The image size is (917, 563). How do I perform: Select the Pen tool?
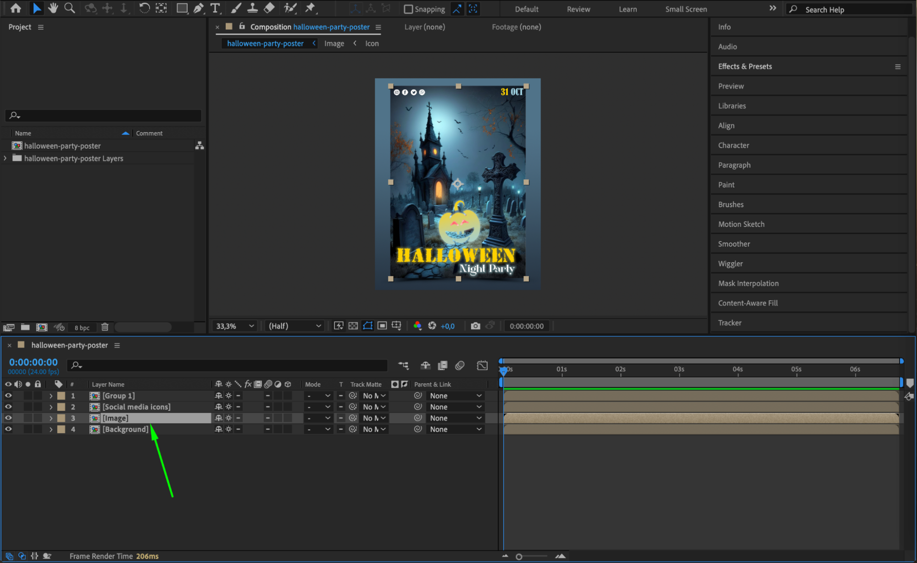(x=199, y=8)
